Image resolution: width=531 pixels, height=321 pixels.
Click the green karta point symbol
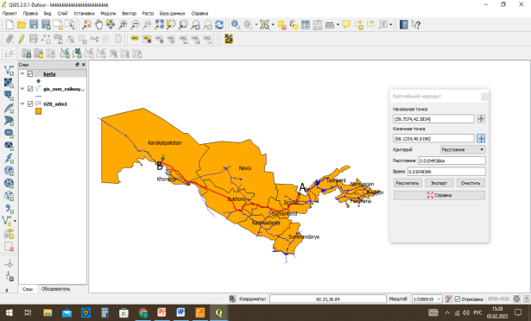click(38, 81)
